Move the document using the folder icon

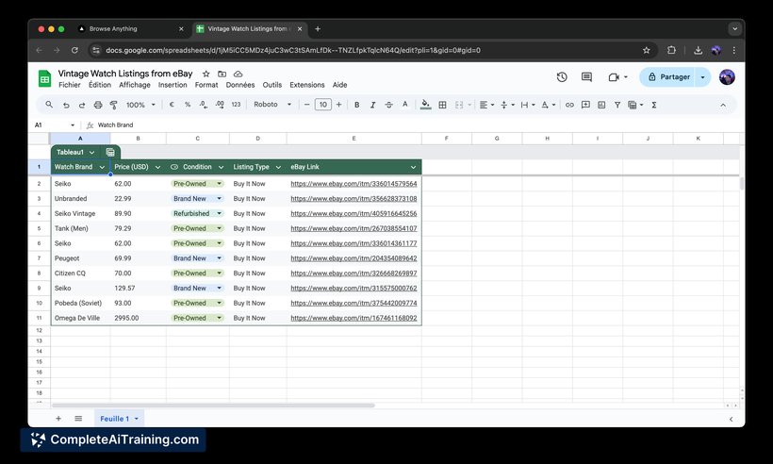pos(222,74)
